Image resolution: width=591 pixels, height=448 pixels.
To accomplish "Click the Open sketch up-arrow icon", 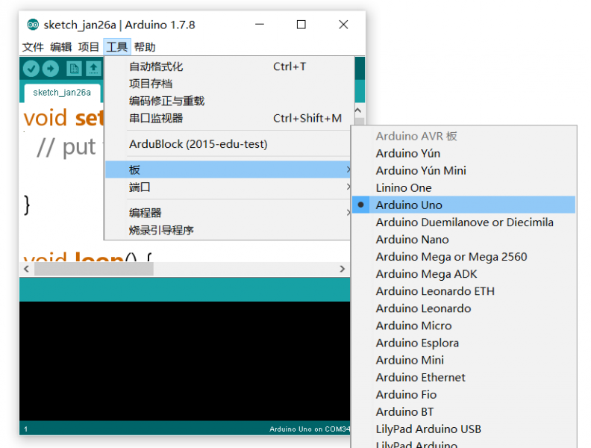I will 93,69.
